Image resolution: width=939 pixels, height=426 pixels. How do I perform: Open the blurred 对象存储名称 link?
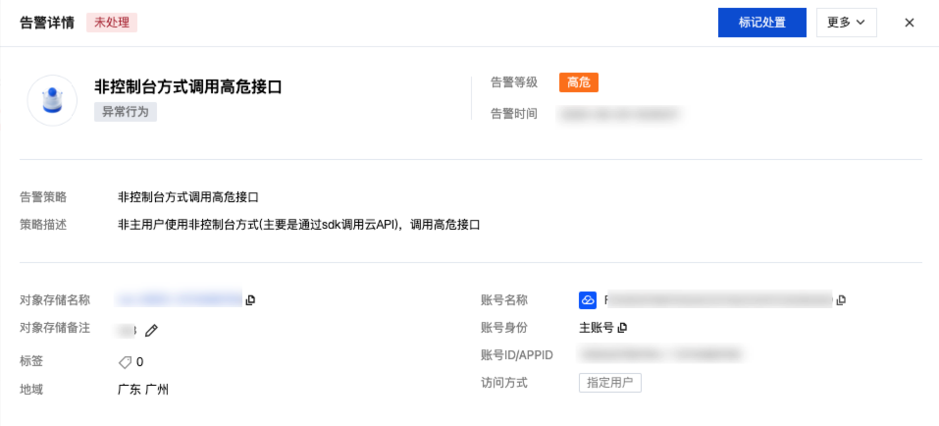(x=180, y=299)
